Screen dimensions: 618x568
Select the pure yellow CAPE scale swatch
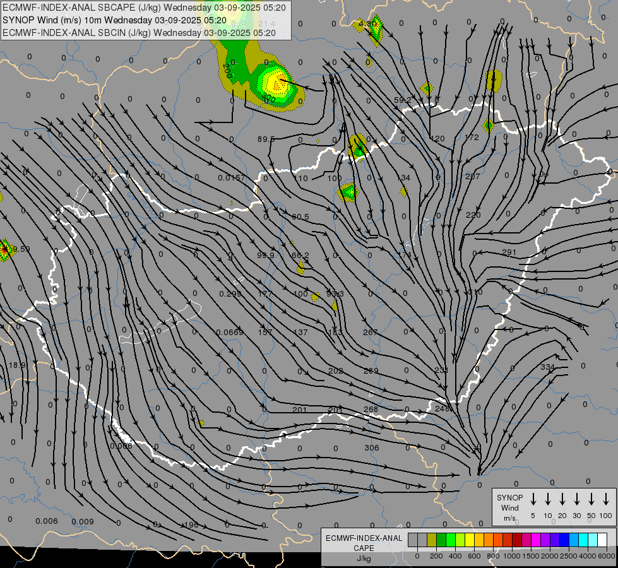(x=470, y=540)
